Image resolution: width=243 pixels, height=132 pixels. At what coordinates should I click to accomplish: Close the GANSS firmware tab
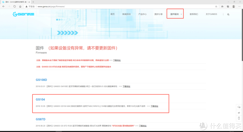(x=29, y=2)
